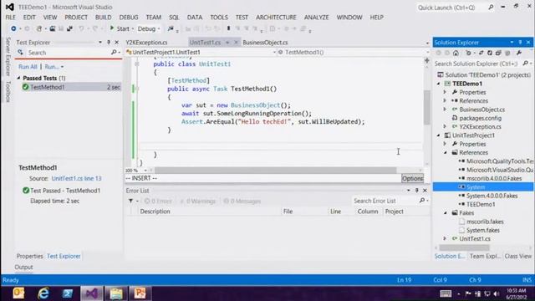Open the Server Explorer side tab
Viewport: 535px width, 301px height.
[x=8, y=56]
